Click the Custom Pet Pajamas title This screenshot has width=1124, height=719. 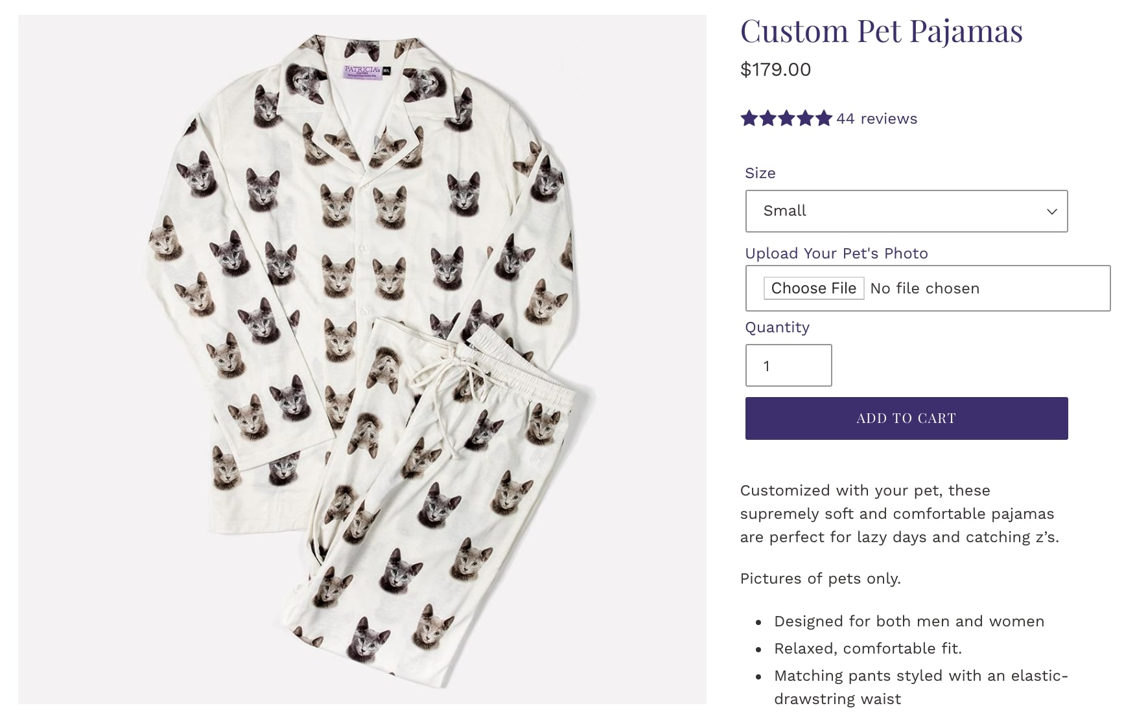click(x=882, y=30)
